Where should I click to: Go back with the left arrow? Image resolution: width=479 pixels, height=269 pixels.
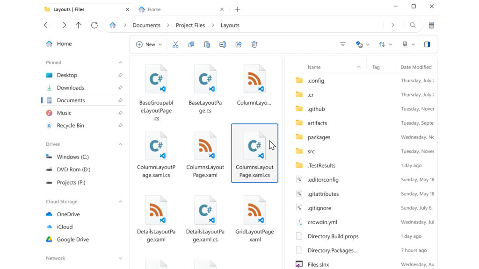pyautogui.click(x=47, y=25)
